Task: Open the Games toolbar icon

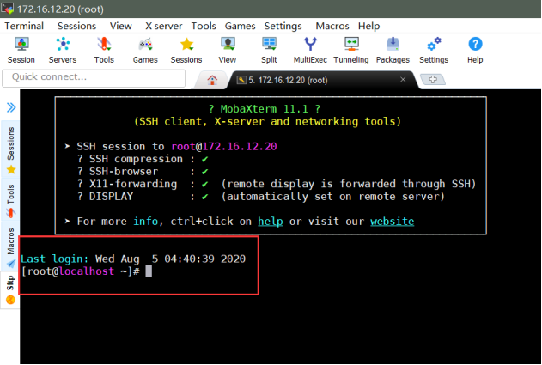Action: pyautogui.click(x=145, y=51)
